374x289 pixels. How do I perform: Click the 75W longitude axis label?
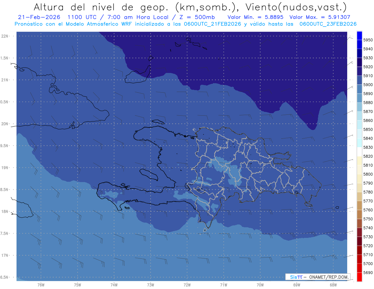[x=78, y=285]
